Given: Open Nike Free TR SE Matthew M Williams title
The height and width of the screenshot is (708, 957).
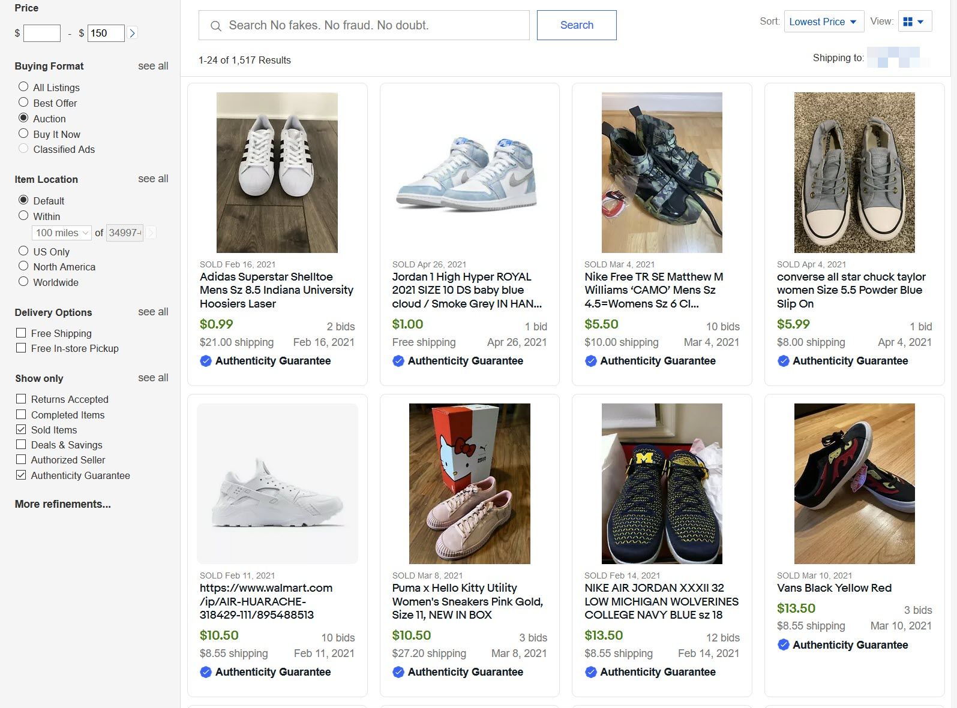Looking at the screenshot, I should tap(654, 290).
